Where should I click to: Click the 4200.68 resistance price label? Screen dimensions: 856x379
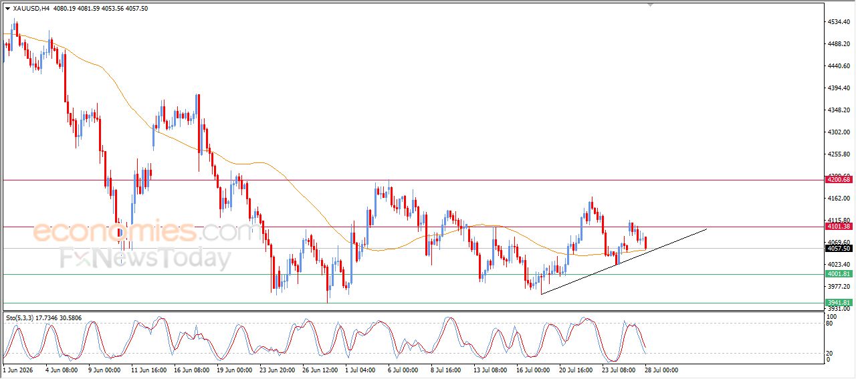pos(837,180)
